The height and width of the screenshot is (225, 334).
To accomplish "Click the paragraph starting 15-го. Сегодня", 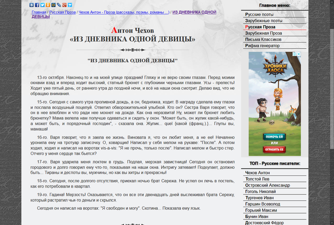I will click(132, 115).
